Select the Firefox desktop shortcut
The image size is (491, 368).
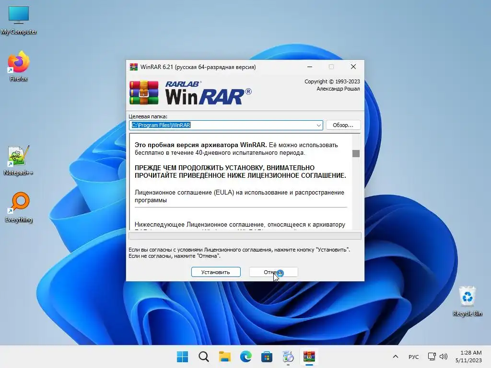pyautogui.click(x=19, y=66)
